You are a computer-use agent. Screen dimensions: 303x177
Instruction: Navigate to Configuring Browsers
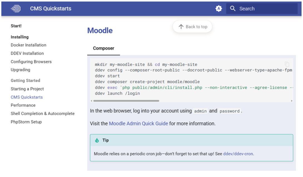point(31,62)
